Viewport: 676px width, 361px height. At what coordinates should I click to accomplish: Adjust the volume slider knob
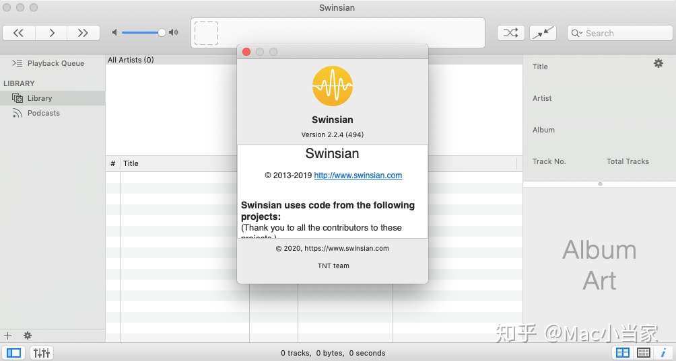[x=162, y=32]
